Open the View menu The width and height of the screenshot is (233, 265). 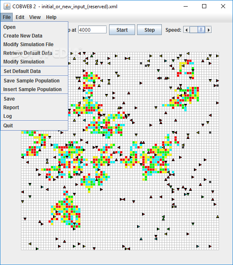[x=35, y=17]
